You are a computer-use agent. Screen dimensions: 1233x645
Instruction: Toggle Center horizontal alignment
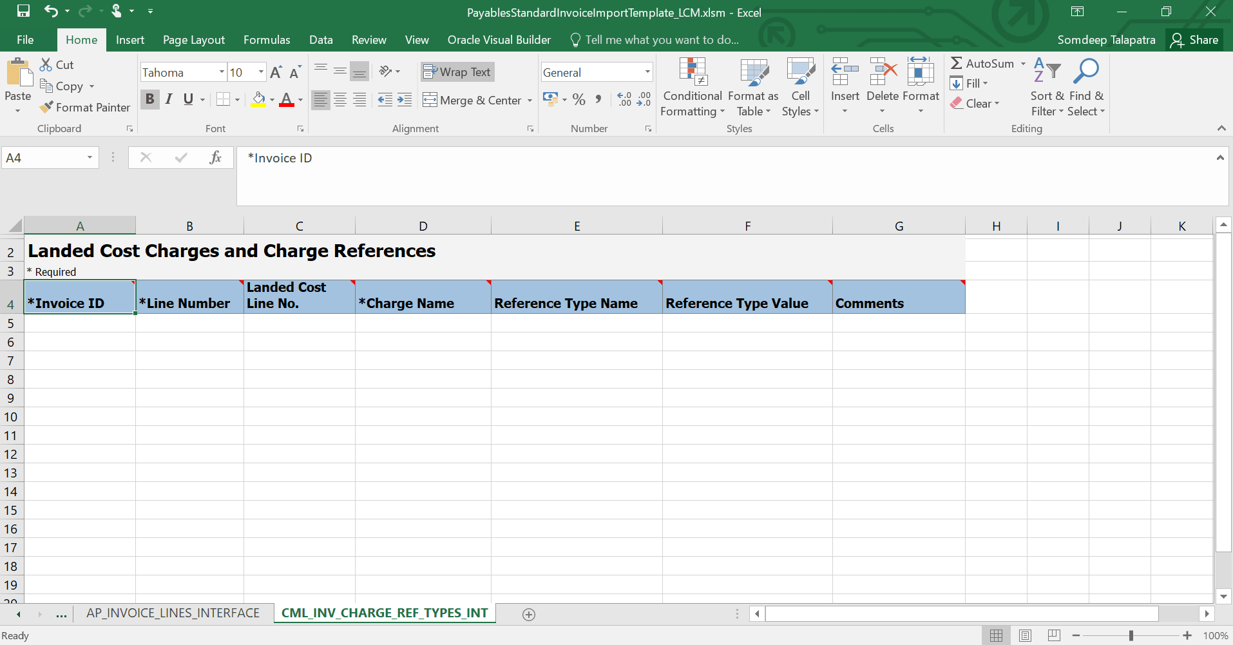pos(340,99)
